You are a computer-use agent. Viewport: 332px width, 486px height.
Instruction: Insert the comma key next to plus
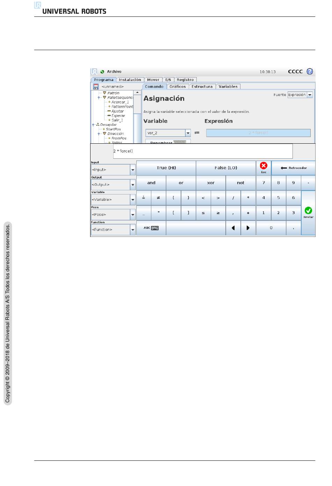(x=233, y=213)
